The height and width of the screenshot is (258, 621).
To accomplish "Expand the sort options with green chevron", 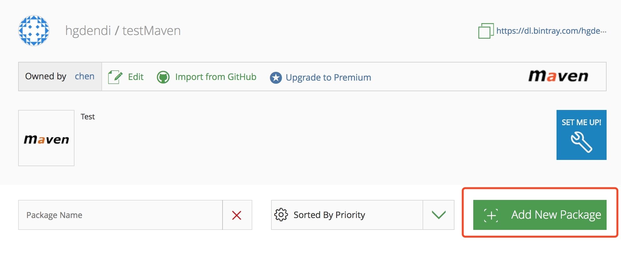I will click(439, 215).
